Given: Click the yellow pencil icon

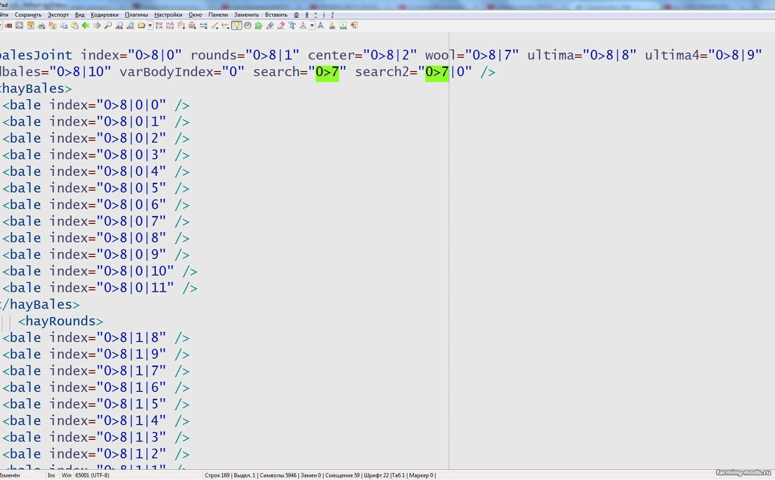Looking at the screenshot, I should pos(215,25).
